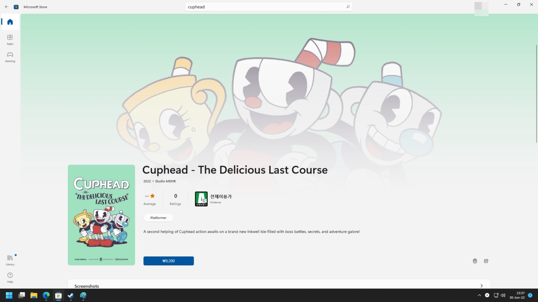Click the search magnifier icon
The height and width of the screenshot is (302, 538).
(348, 7)
